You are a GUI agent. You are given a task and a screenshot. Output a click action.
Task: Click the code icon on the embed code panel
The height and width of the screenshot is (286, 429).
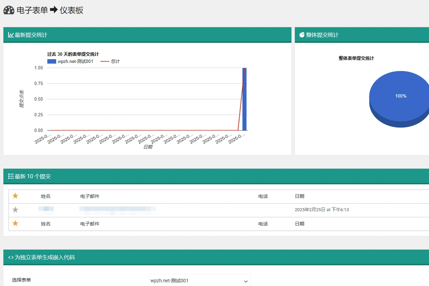point(11,258)
